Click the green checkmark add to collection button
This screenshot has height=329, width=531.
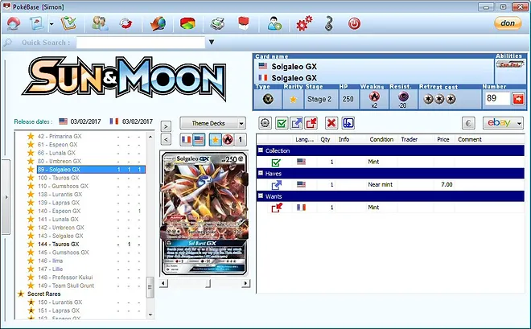[282, 123]
